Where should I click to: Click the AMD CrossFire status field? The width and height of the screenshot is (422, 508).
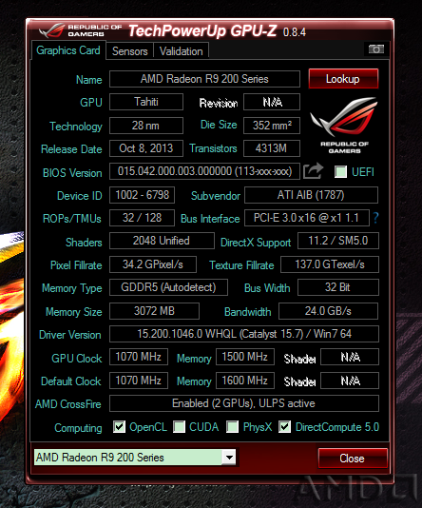click(x=244, y=403)
